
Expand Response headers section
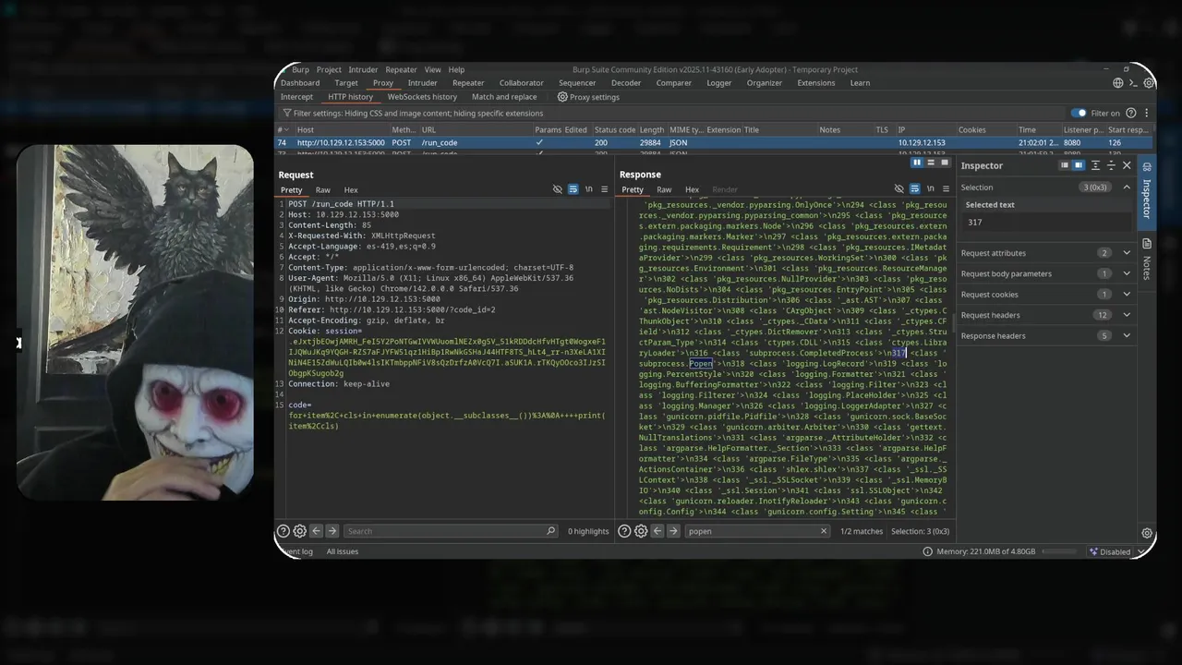coord(1127,336)
